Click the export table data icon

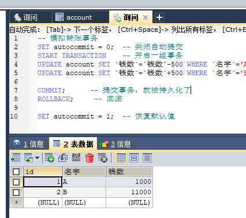click(16, 158)
